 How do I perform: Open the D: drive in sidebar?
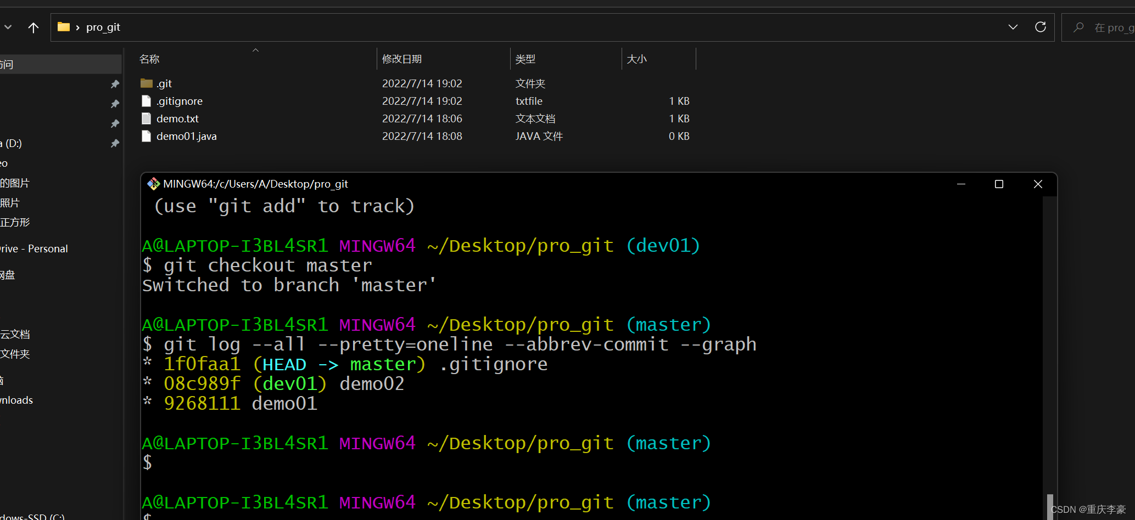(11, 143)
